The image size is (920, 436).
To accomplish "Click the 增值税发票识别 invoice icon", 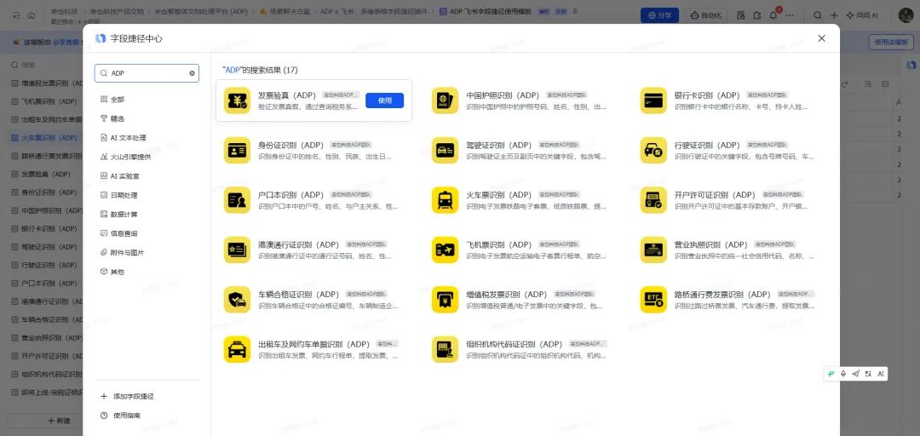I will tap(445, 300).
